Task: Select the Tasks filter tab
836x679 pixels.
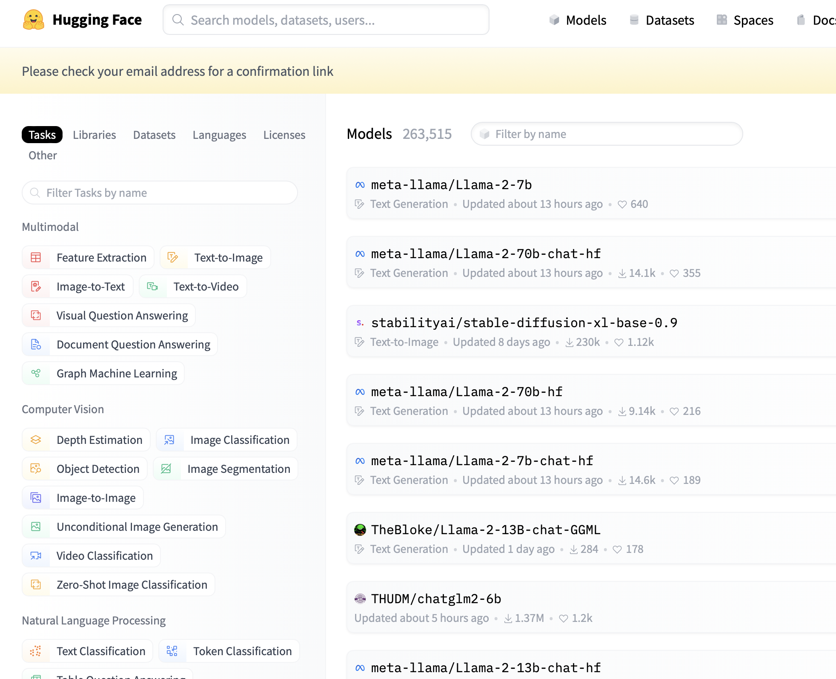Action: (42, 135)
